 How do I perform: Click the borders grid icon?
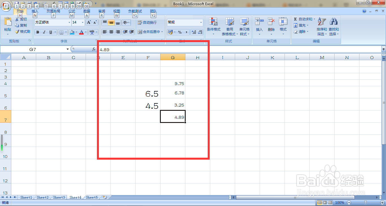pyautogui.click(x=61, y=32)
